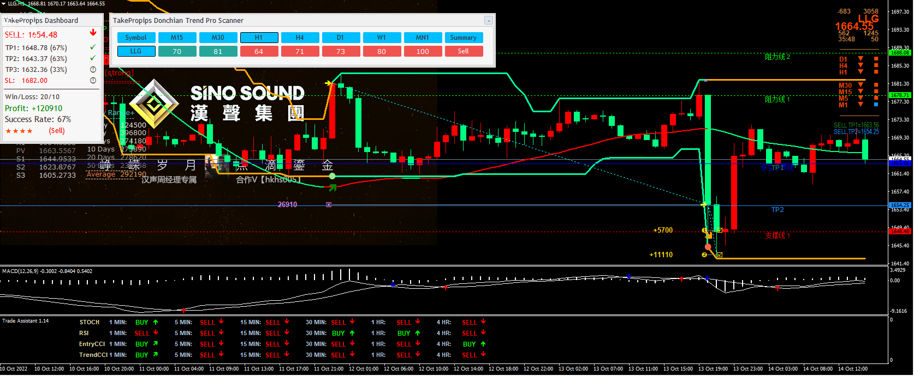Image resolution: width=914 pixels, height=376 pixels.
Task: Click the M30 value 81 cell
Action: tap(218, 51)
